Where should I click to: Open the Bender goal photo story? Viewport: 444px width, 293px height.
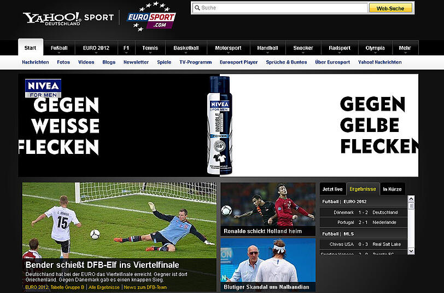point(119,220)
